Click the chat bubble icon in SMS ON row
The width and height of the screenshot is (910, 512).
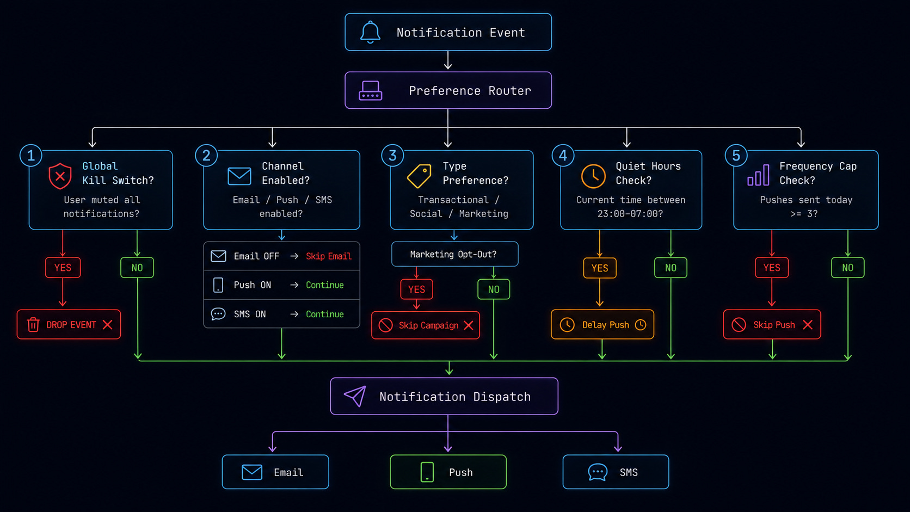click(218, 314)
